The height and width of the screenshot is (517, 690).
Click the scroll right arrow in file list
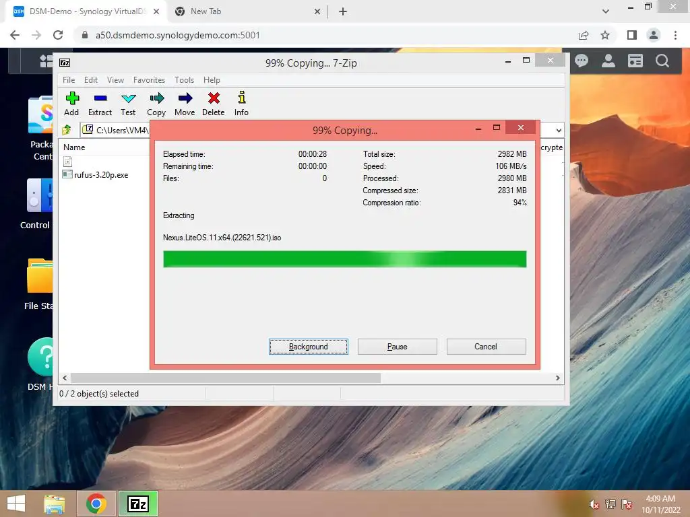[x=557, y=378]
